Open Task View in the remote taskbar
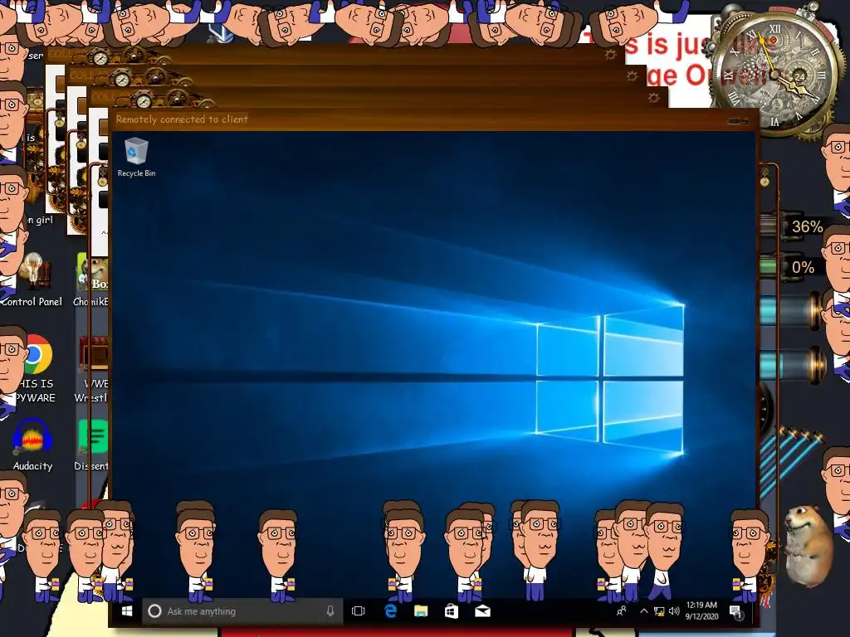 (x=358, y=611)
